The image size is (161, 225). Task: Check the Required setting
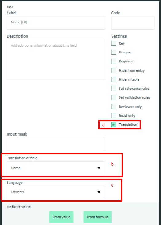tap(113, 61)
